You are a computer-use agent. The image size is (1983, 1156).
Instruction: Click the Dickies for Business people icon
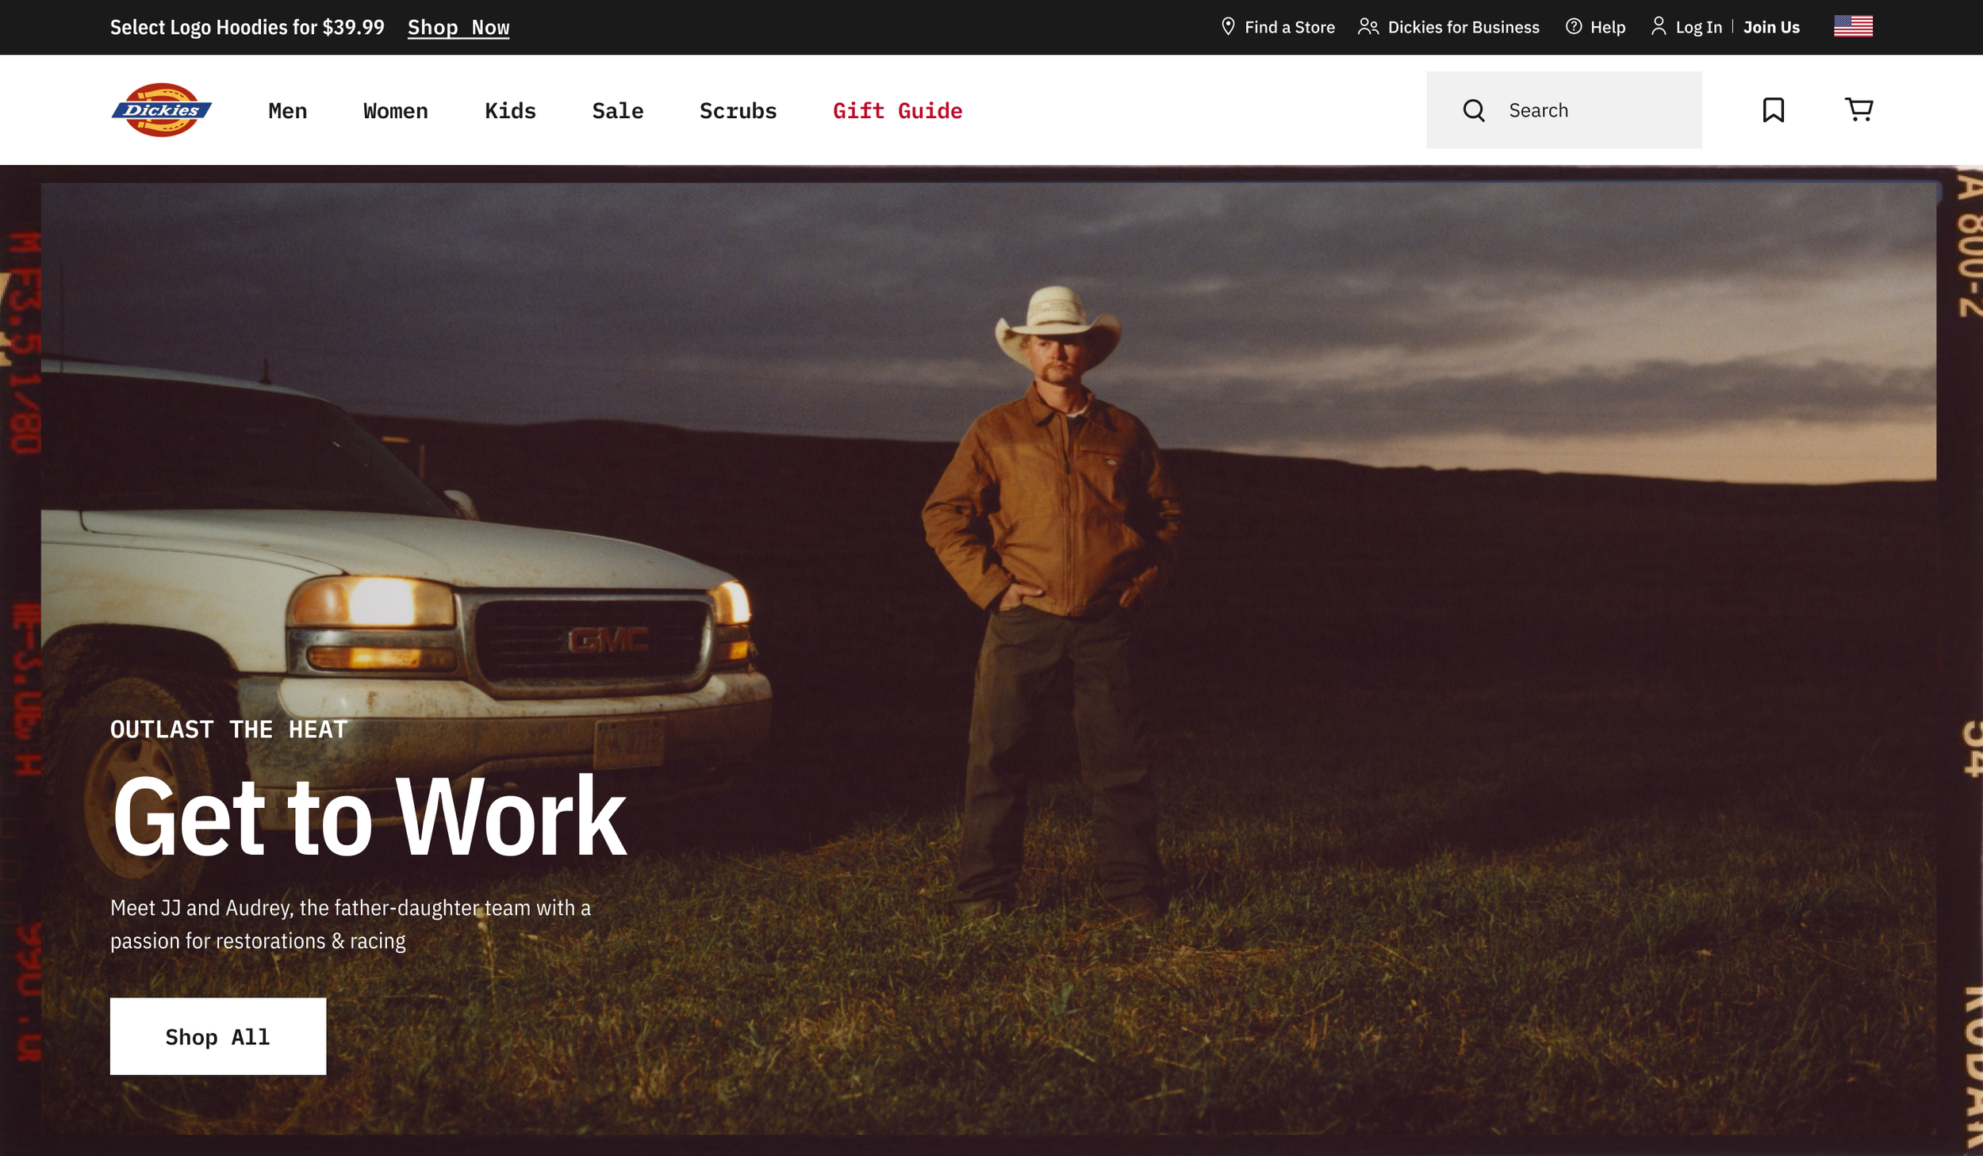(x=1367, y=27)
